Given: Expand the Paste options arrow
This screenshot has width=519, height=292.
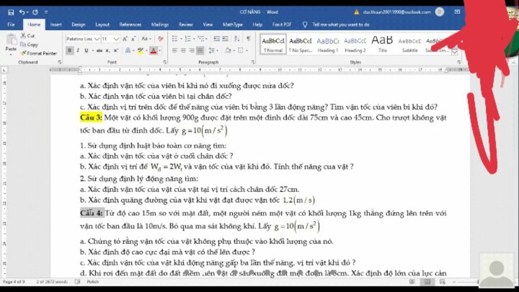Looking at the screenshot, I should tap(11, 54).
